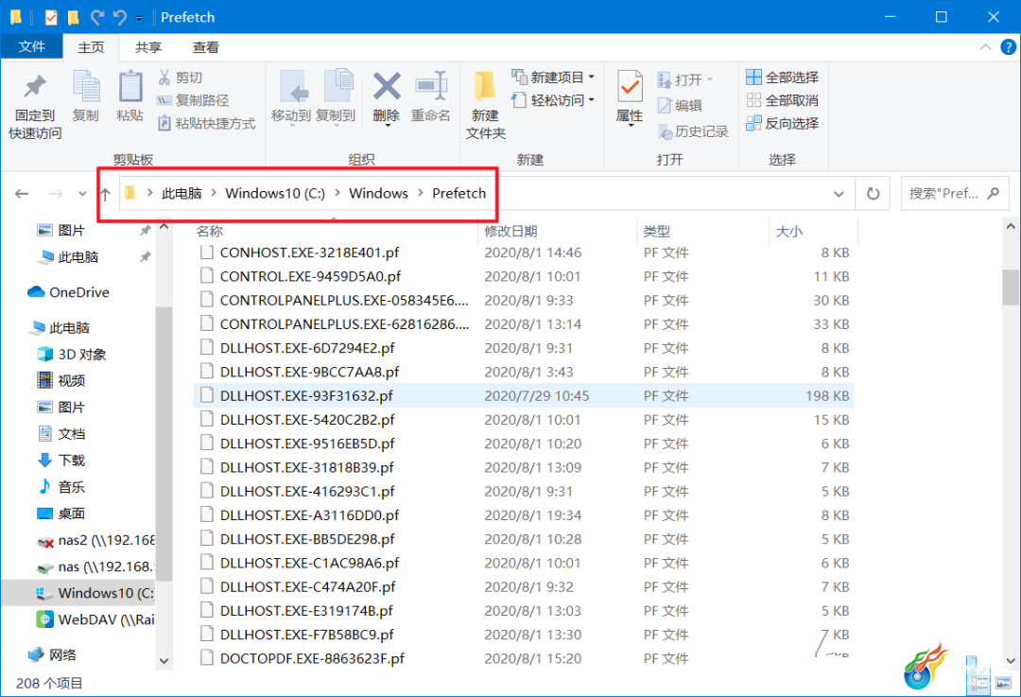Click the Paste clipboard icon
Screen dimensions: 1021x697
pyautogui.click(x=130, y=87)
